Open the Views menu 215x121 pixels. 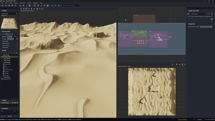pyautogui.click(x=11, y=3)
